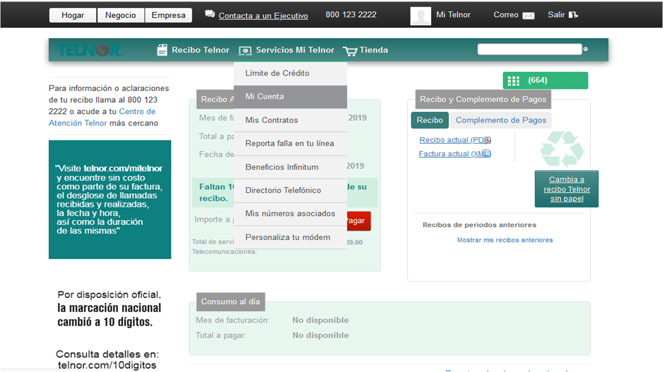The width and height of the screenshot is (663, 372).
Task: Switch to the Recibo tab
Action: [430, 120]
